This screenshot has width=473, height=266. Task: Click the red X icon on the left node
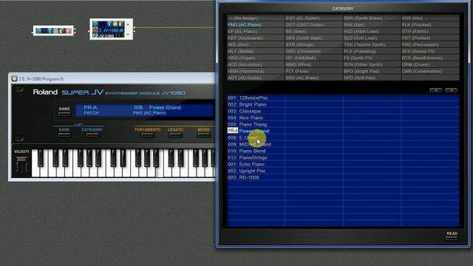[x=69, y=31]
